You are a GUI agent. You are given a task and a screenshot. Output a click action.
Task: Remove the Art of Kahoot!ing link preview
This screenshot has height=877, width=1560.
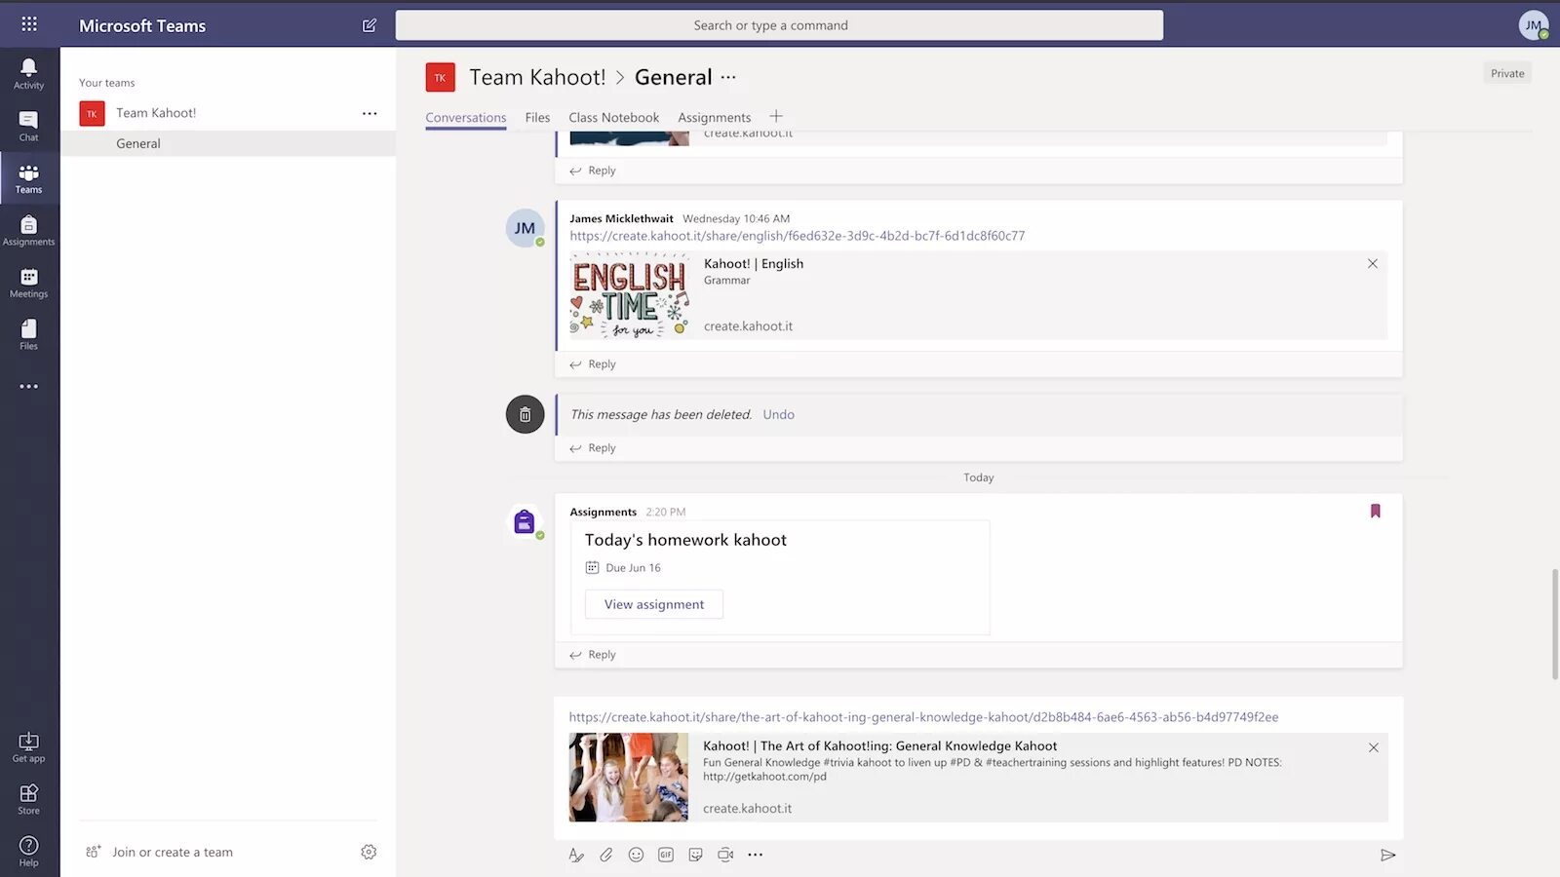pos(1374,747)
